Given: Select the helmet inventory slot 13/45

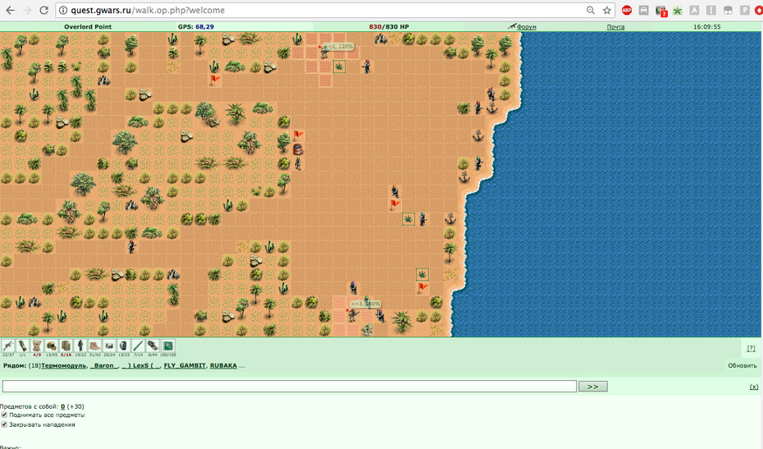Looking at the screenshot, I should point(52,346).
